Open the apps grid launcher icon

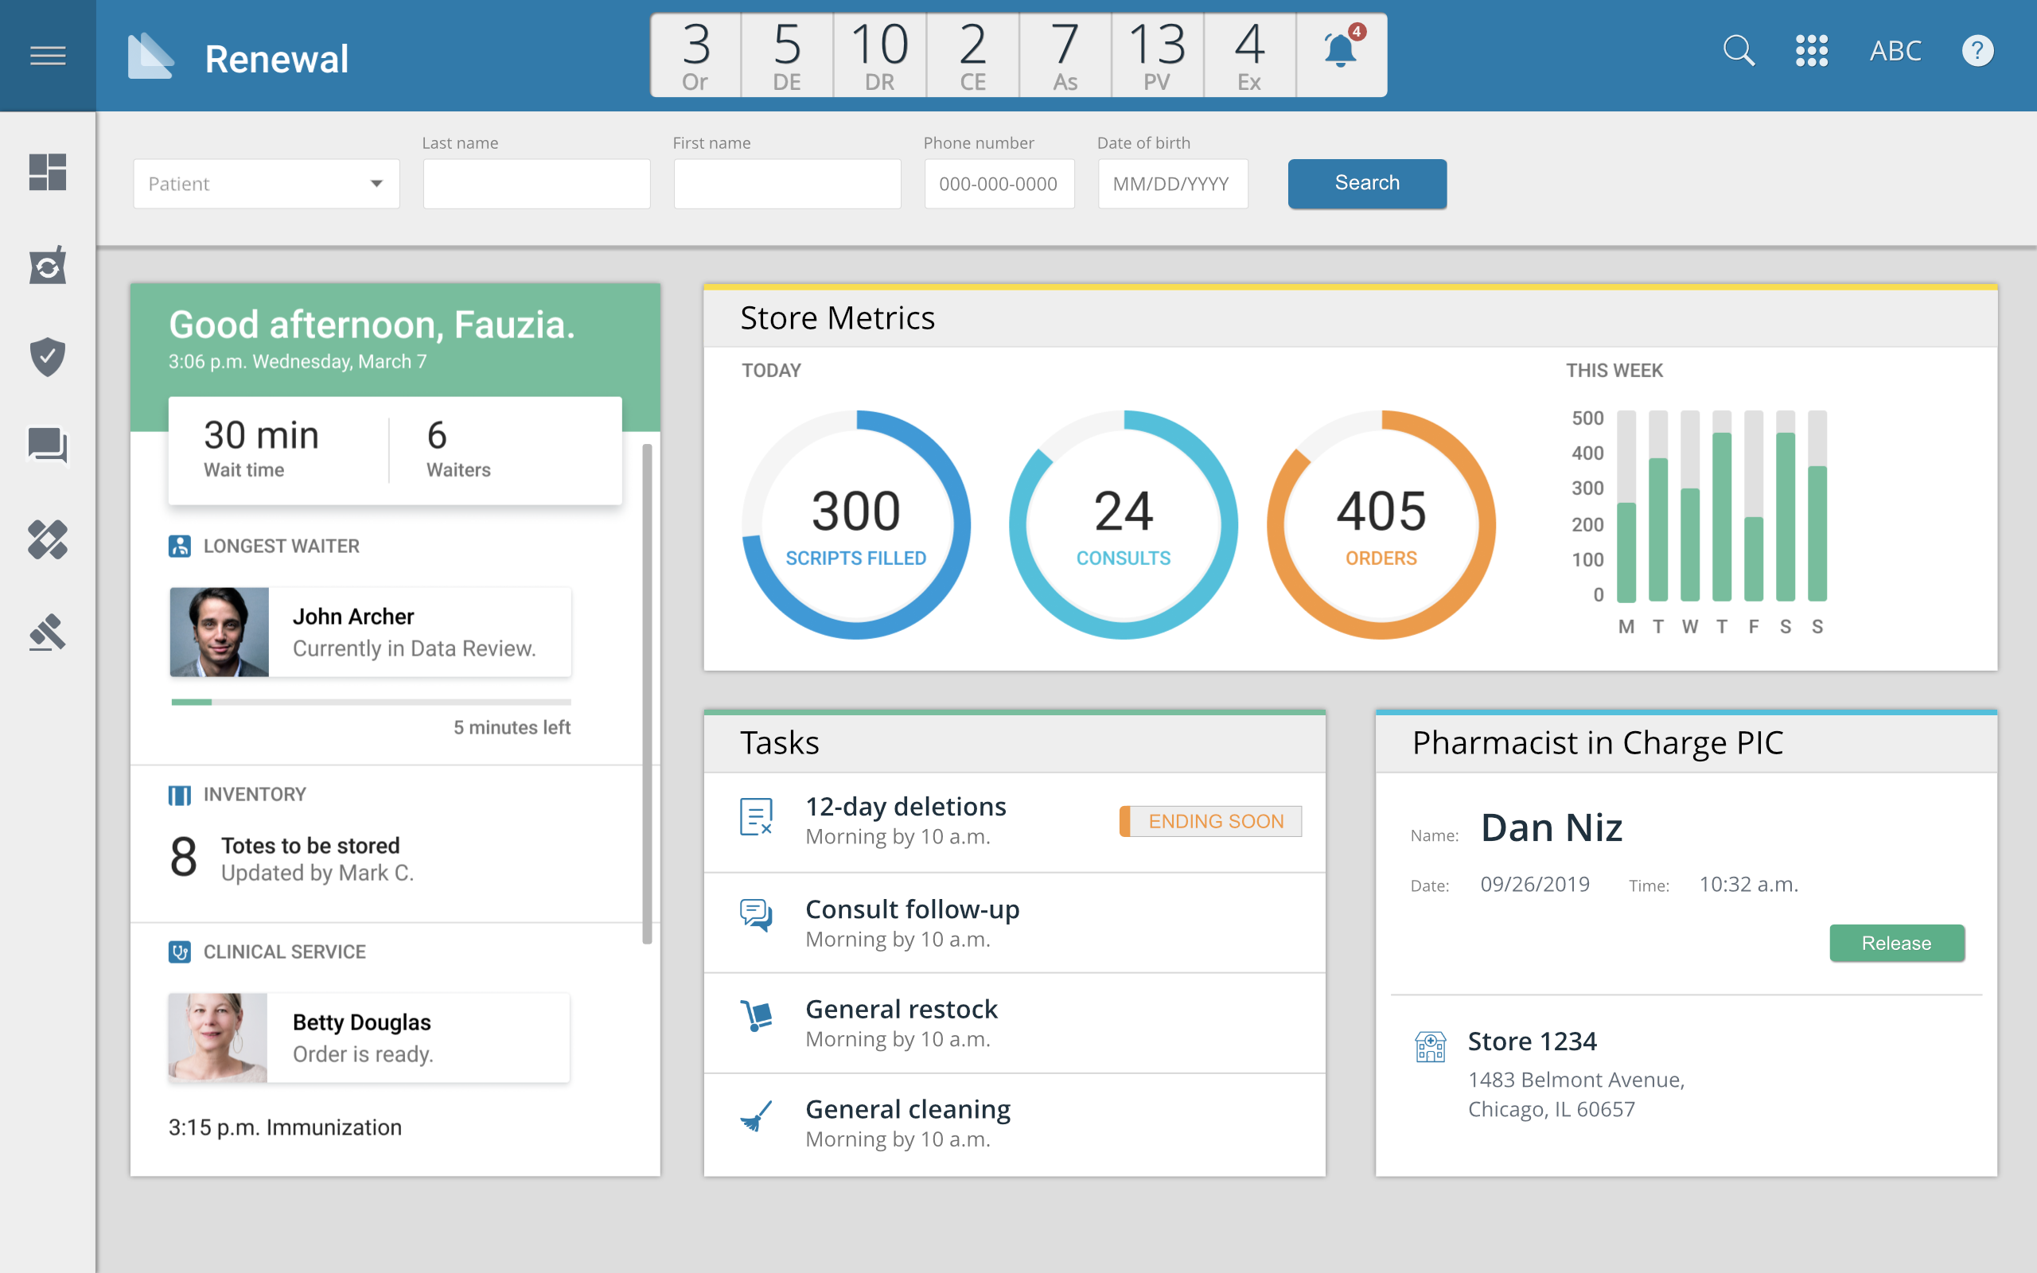(x=1811, y=52)
